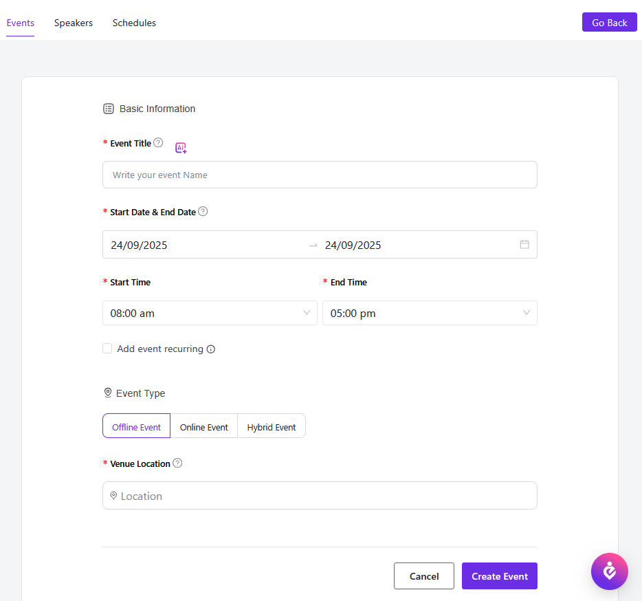Click the Go Back button
Image resolution: width=642 pixels, height=601 pixels.
[609, 23]
